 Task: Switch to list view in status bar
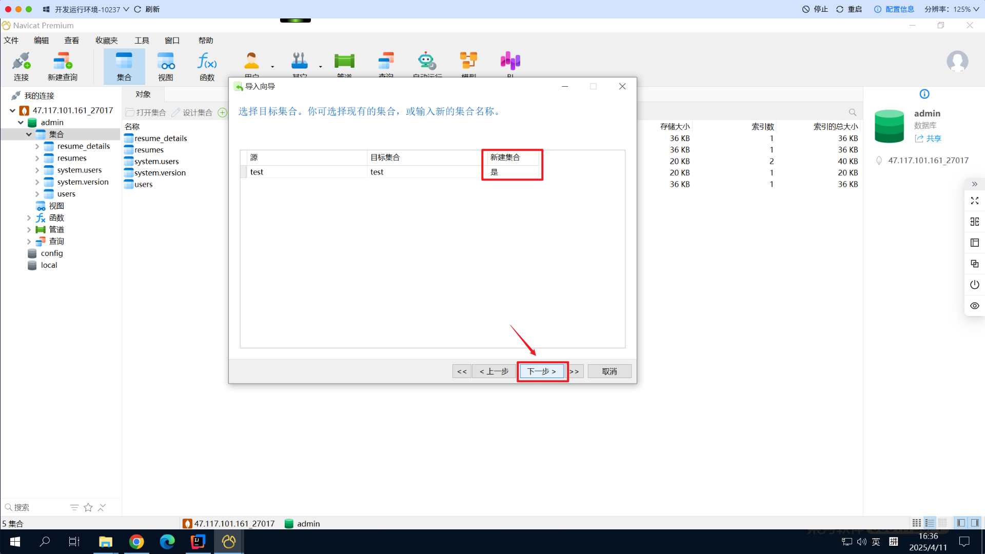(x=930, y=523)
